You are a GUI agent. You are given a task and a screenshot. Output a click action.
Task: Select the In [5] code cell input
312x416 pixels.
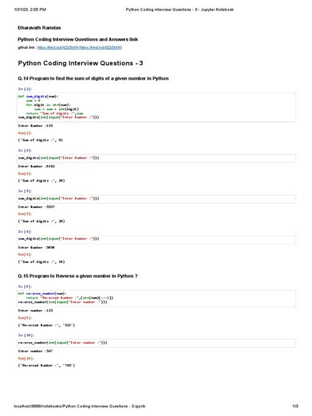[x=157, y=199]
